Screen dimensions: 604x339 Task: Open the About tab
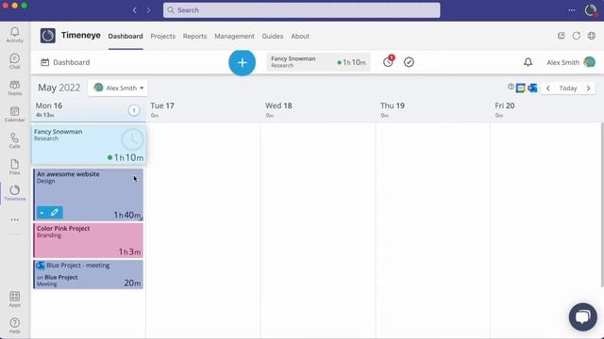click(300, 36)
